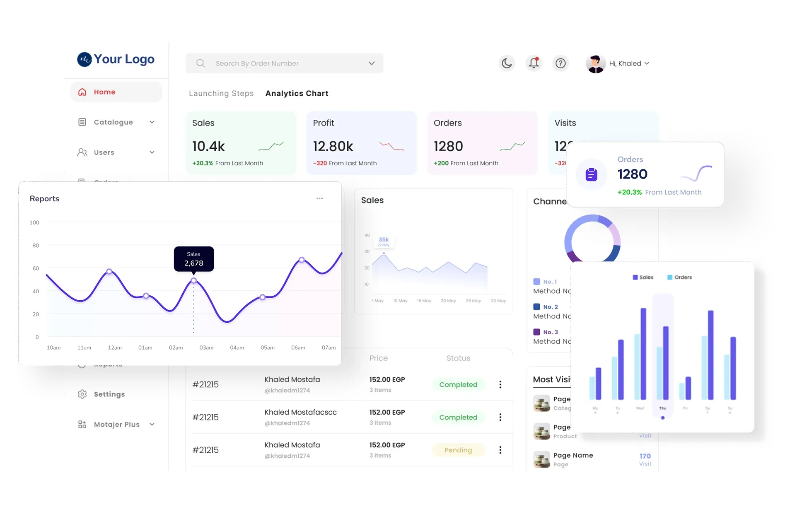Click the Your Logo brand icon
This screenshot has height=519, width=785.
coord(85,59)
